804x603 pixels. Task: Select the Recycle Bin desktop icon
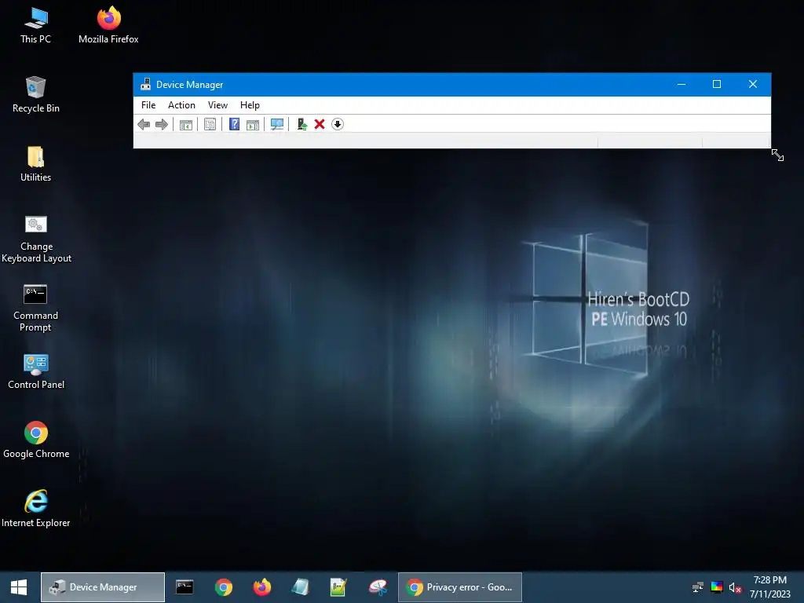point(36,95)
